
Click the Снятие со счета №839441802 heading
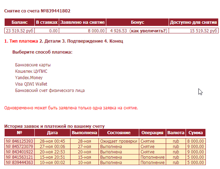point(37,11)
